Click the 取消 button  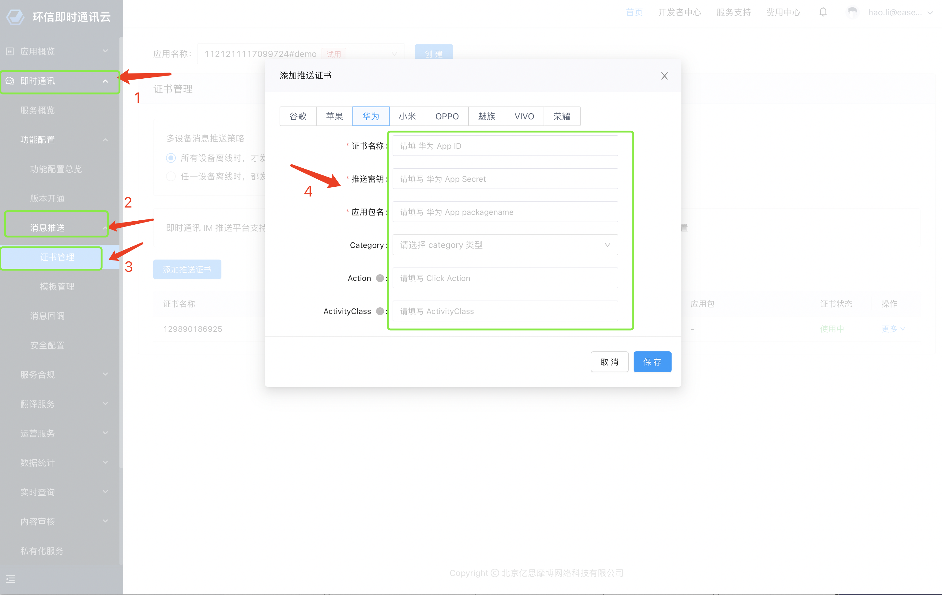[x=609, y=361]
